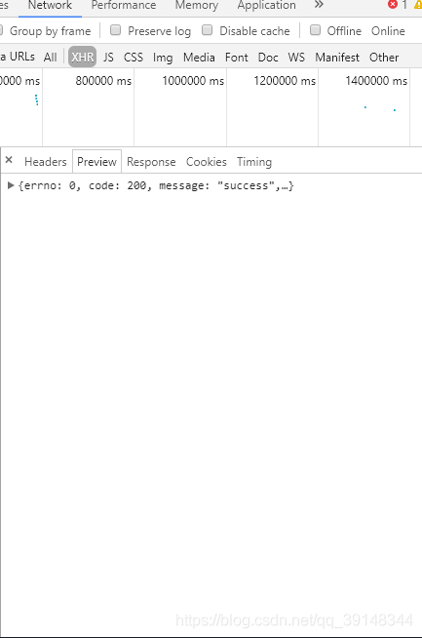The height and width of the screenshot is (638, 422).
Task: Filter requests by CSS
Action: pos(134,58)
